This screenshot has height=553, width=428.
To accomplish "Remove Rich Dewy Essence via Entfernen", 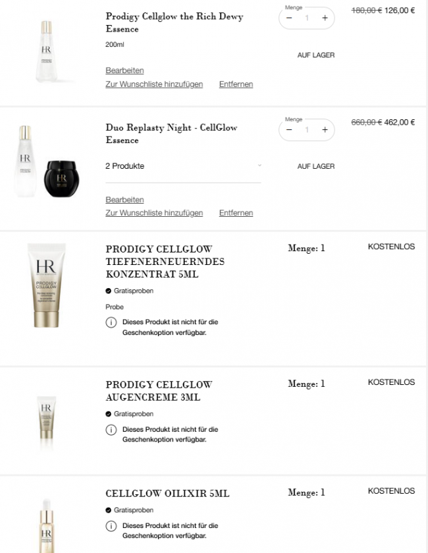I will tap(236, 84).
